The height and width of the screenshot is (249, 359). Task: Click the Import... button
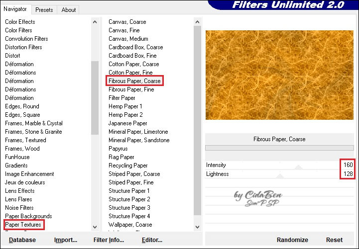65,240
